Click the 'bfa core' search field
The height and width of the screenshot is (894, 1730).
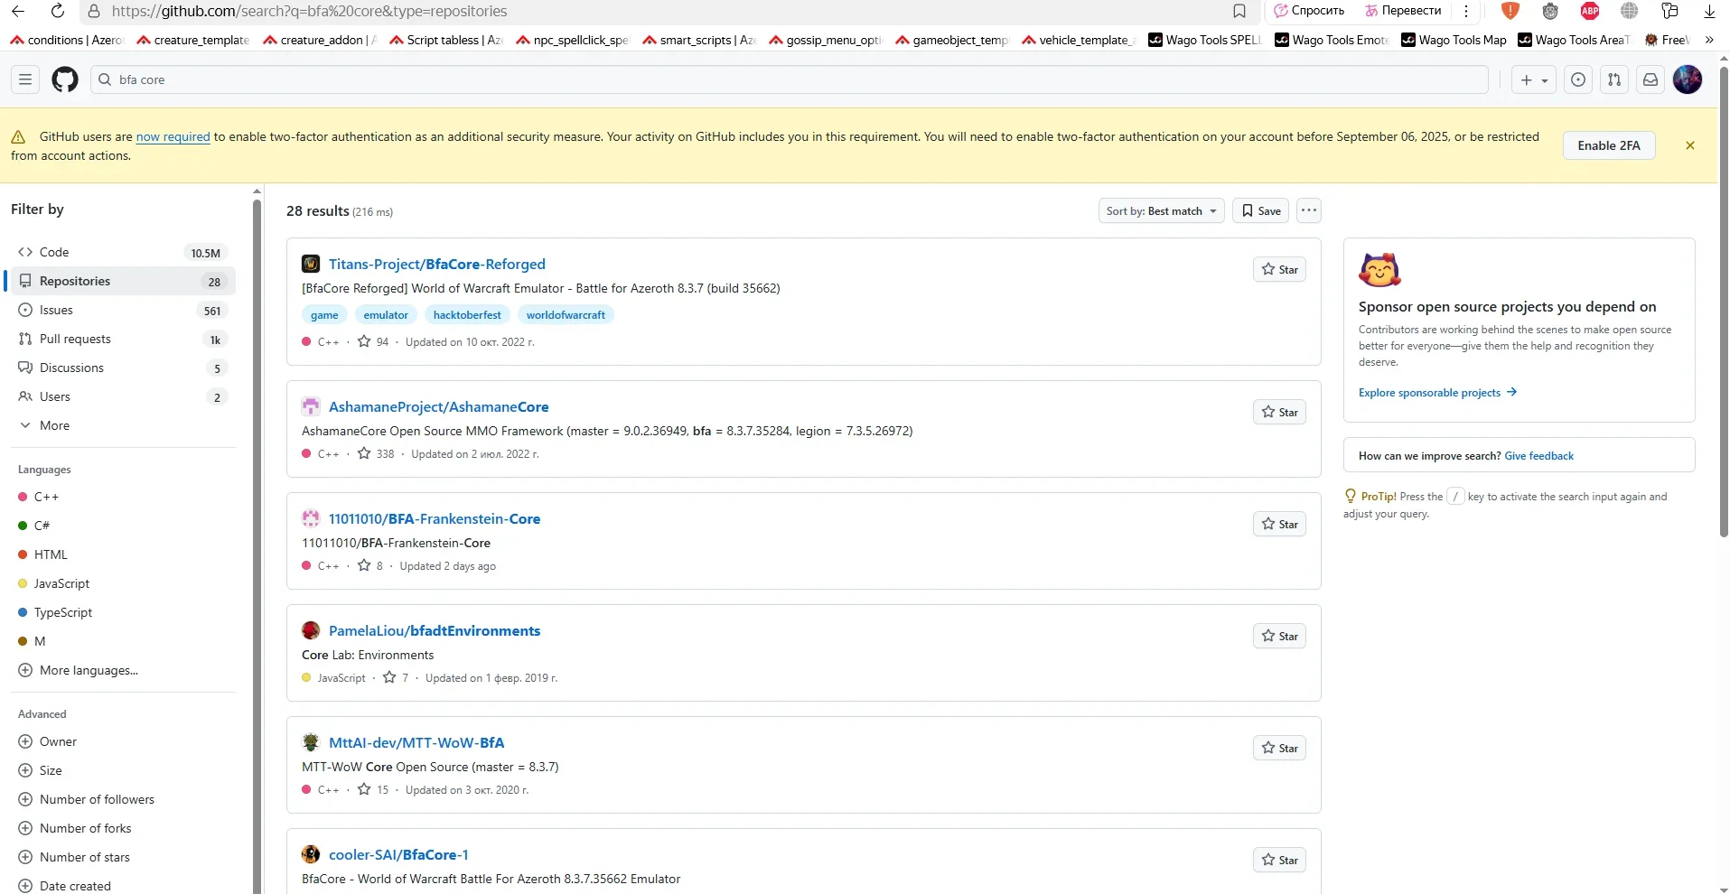pos(790,79)
